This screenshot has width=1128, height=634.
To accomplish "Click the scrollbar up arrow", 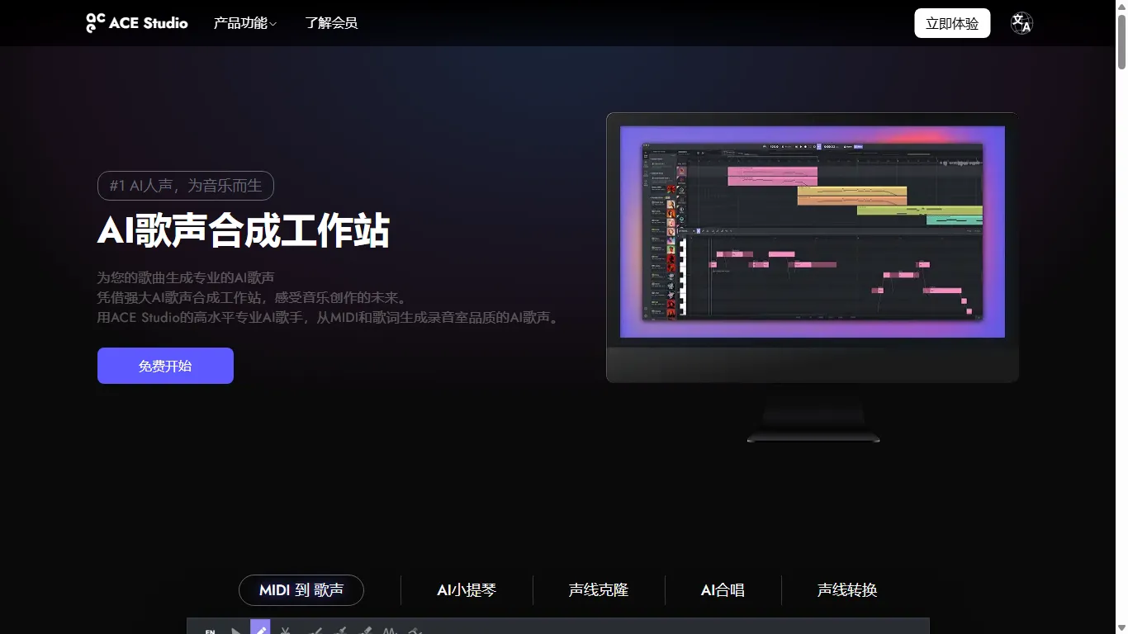I will coord(1121,7).
